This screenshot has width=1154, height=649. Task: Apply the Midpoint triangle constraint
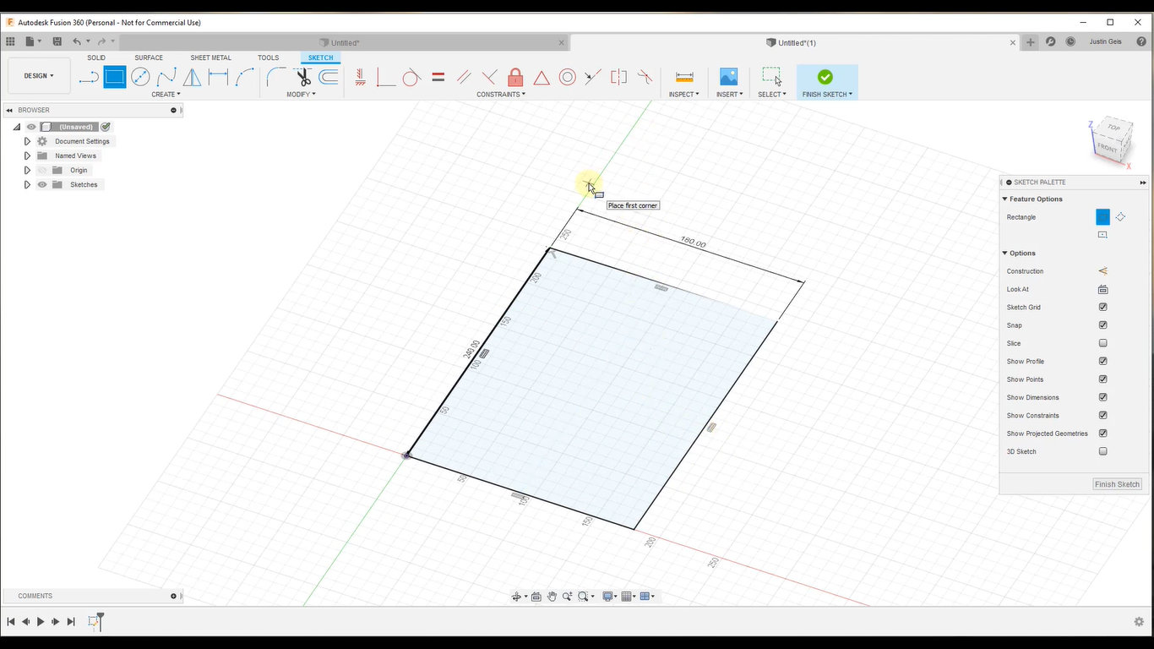pos(542,78)
